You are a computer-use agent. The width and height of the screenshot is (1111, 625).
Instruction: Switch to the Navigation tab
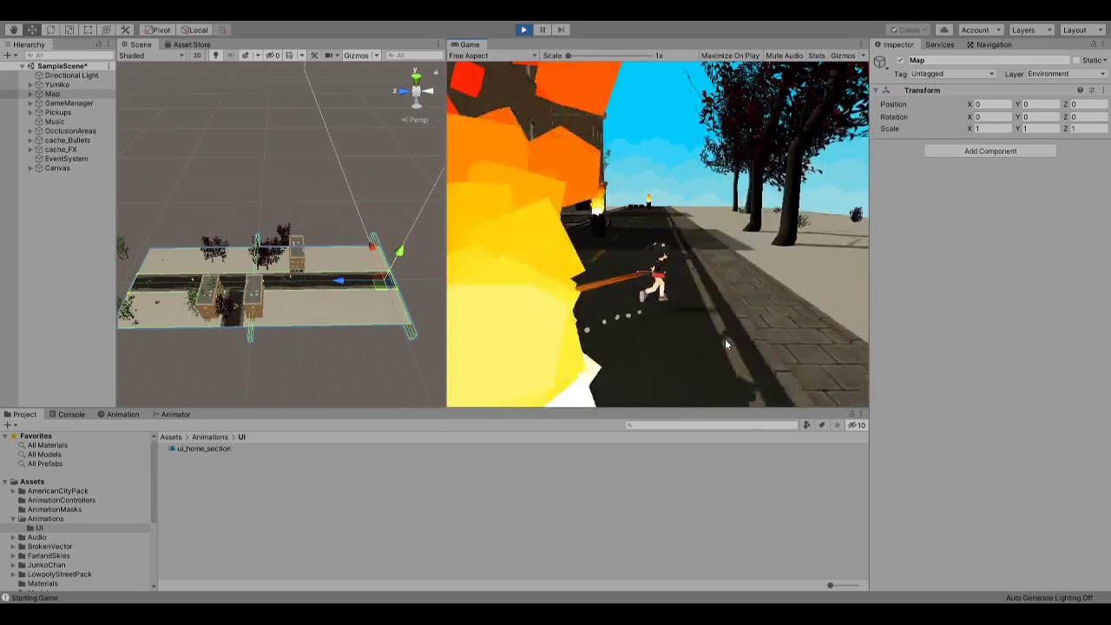coord(989,44)
